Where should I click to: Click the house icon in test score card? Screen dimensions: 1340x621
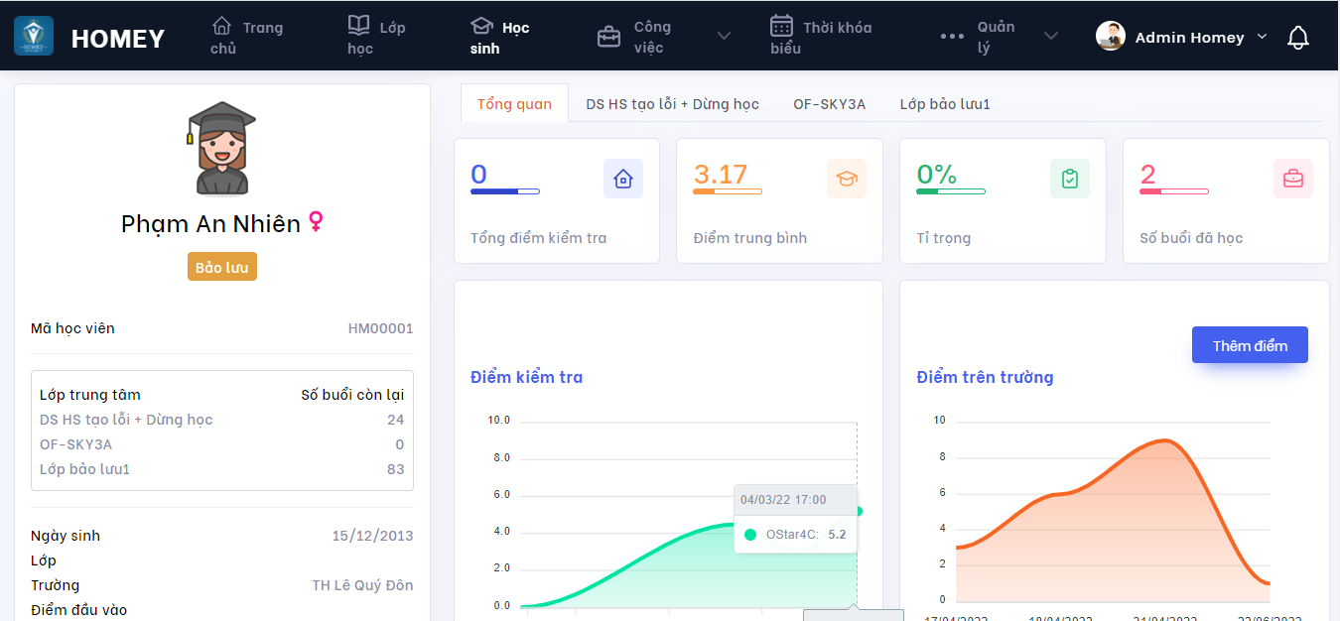(x=622, y=179)
